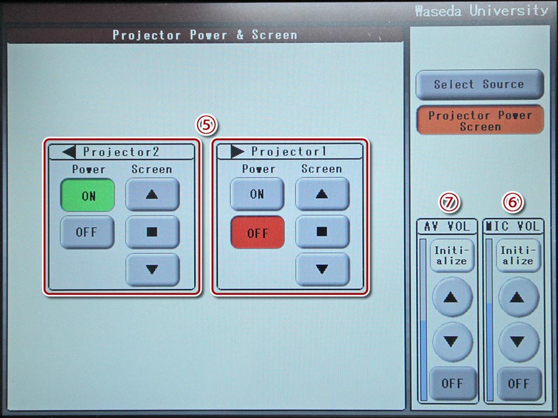Stop the Projector2 screen movement
Viewport: 558px width, 418px height.
(x=152, y=232)
